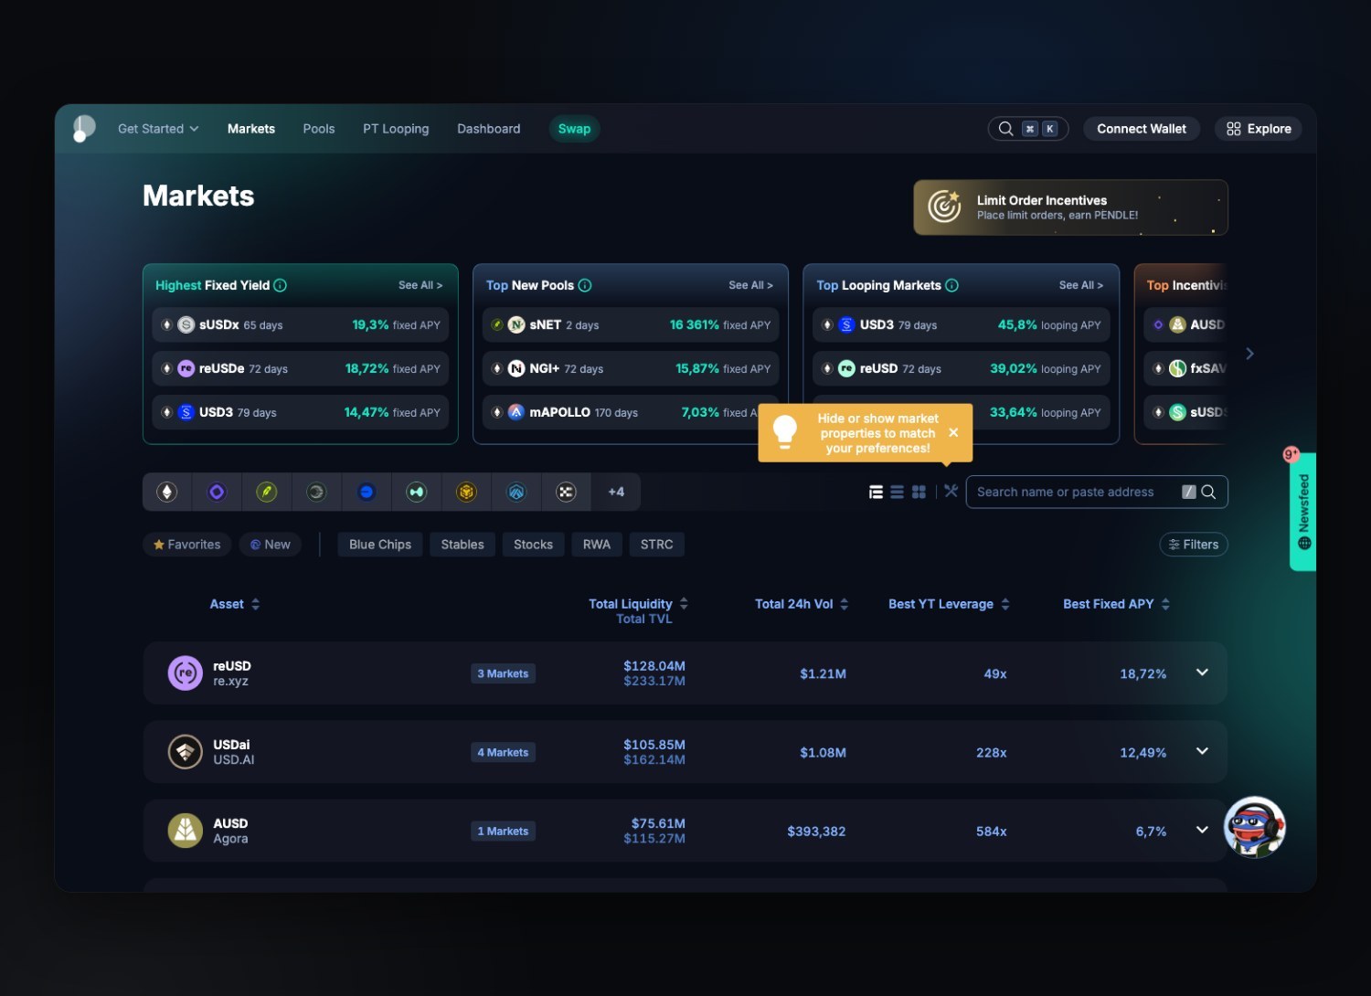Open the info icon beside Highest Fixed Yield
This screenshot has width=1371, height=996.
click(281, 285)
